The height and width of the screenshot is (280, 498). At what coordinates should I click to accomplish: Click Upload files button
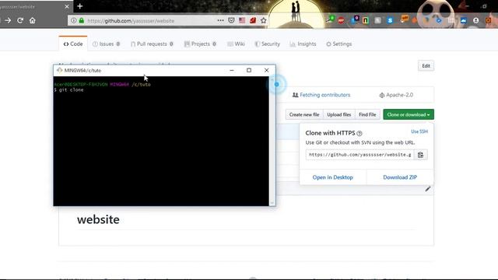point(339,114)
